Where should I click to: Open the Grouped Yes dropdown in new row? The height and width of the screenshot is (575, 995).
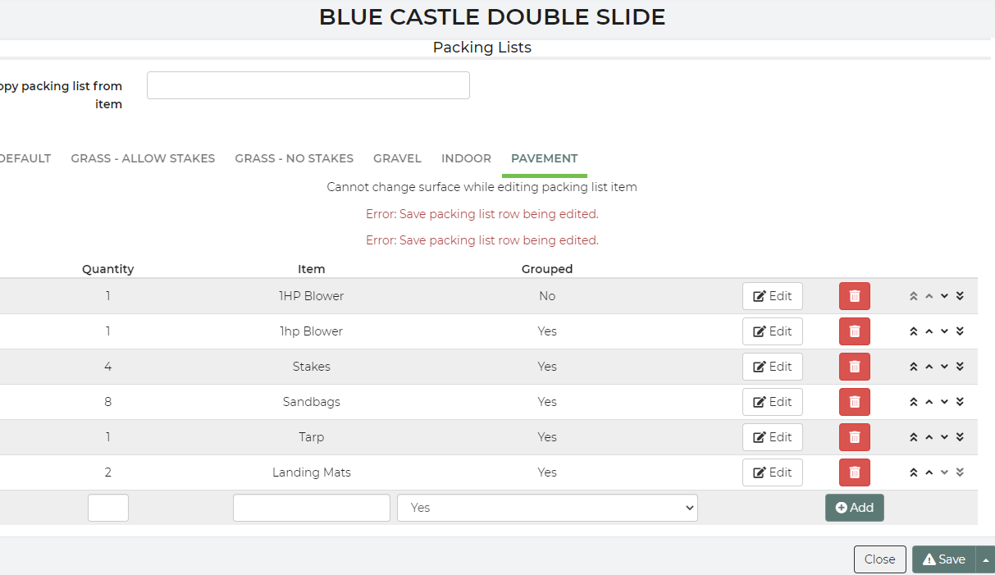click(x=547, y=508)
